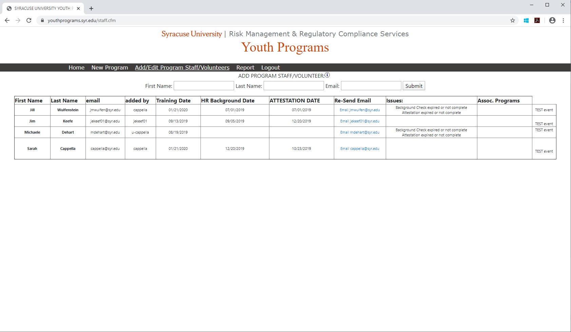Viewport: 571px width, 332px height.
Task: Click the Logout menu item
Action: pyautogui.click(x=270, y=67)
